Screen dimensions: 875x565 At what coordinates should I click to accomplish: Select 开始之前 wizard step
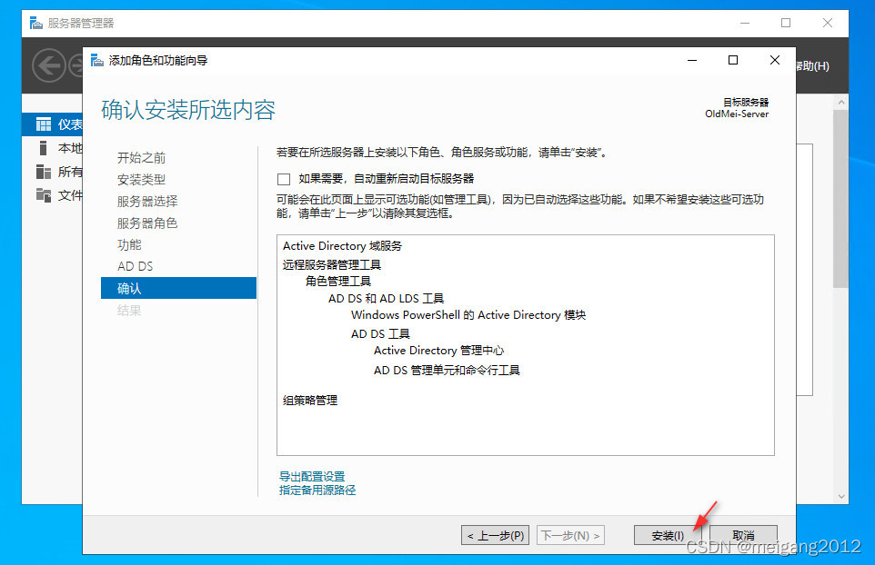[x=141, y=158]
